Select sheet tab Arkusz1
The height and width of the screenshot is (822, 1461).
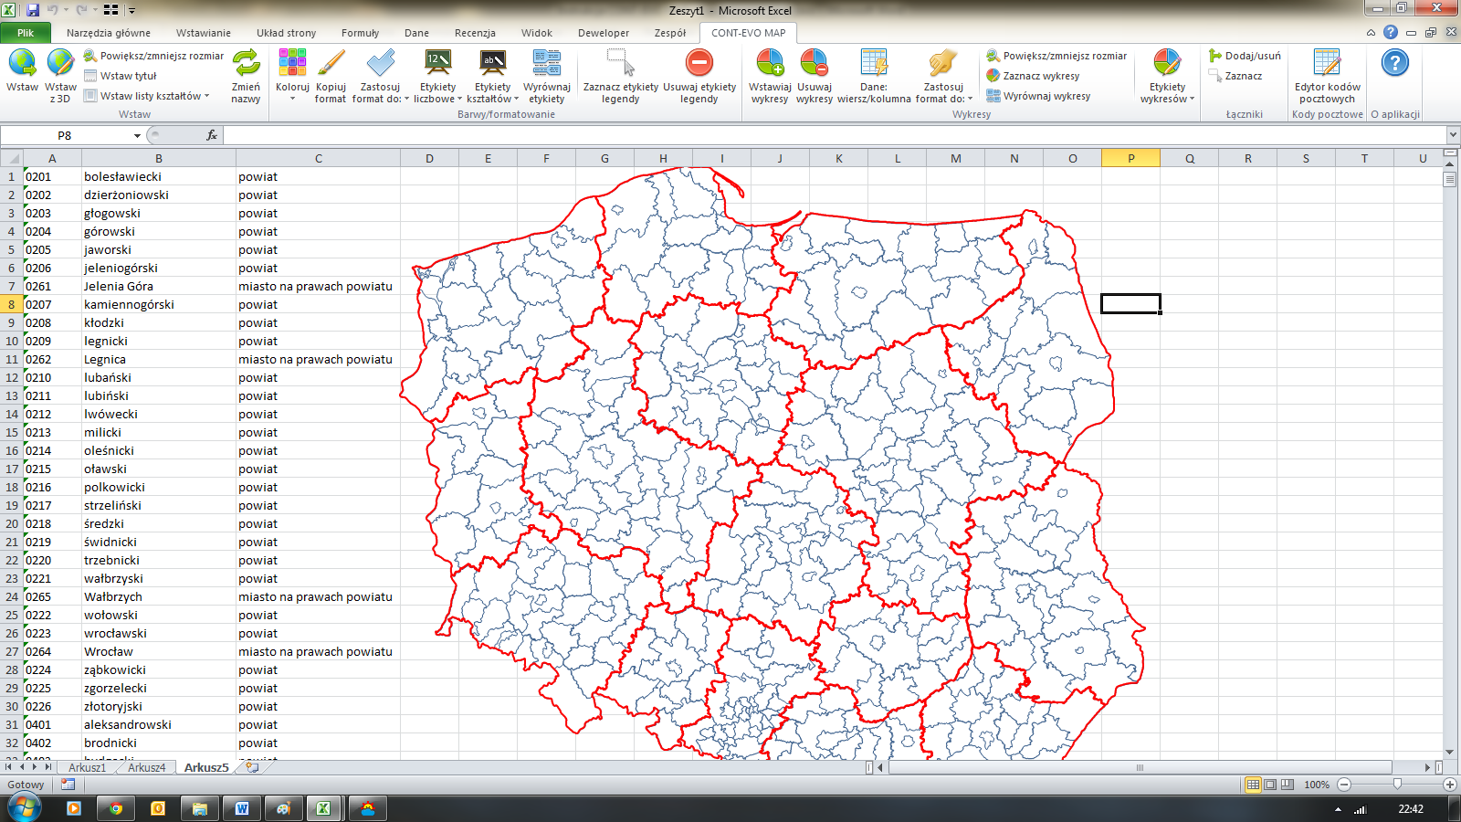(88, 767)
